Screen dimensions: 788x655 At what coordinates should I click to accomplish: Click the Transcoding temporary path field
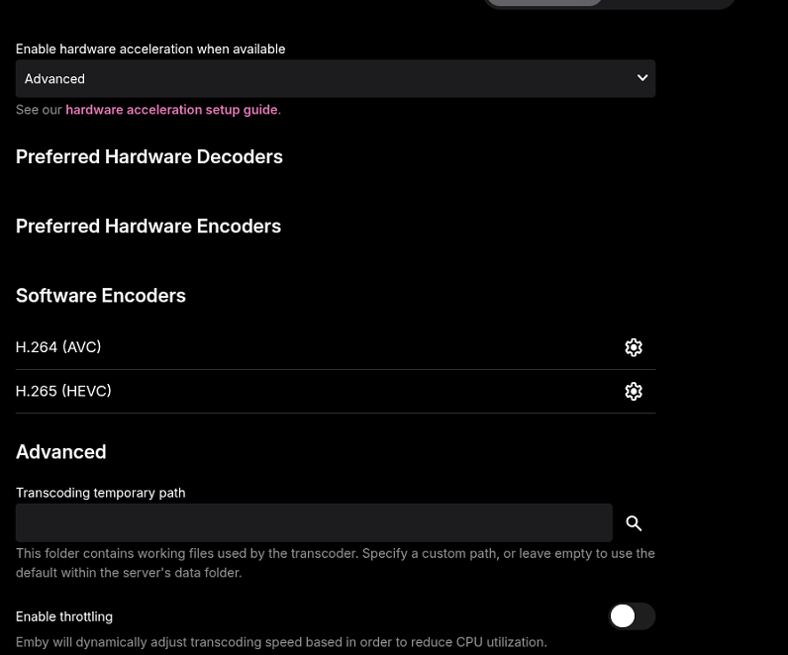pyautogui.click(x=314, y=522)
